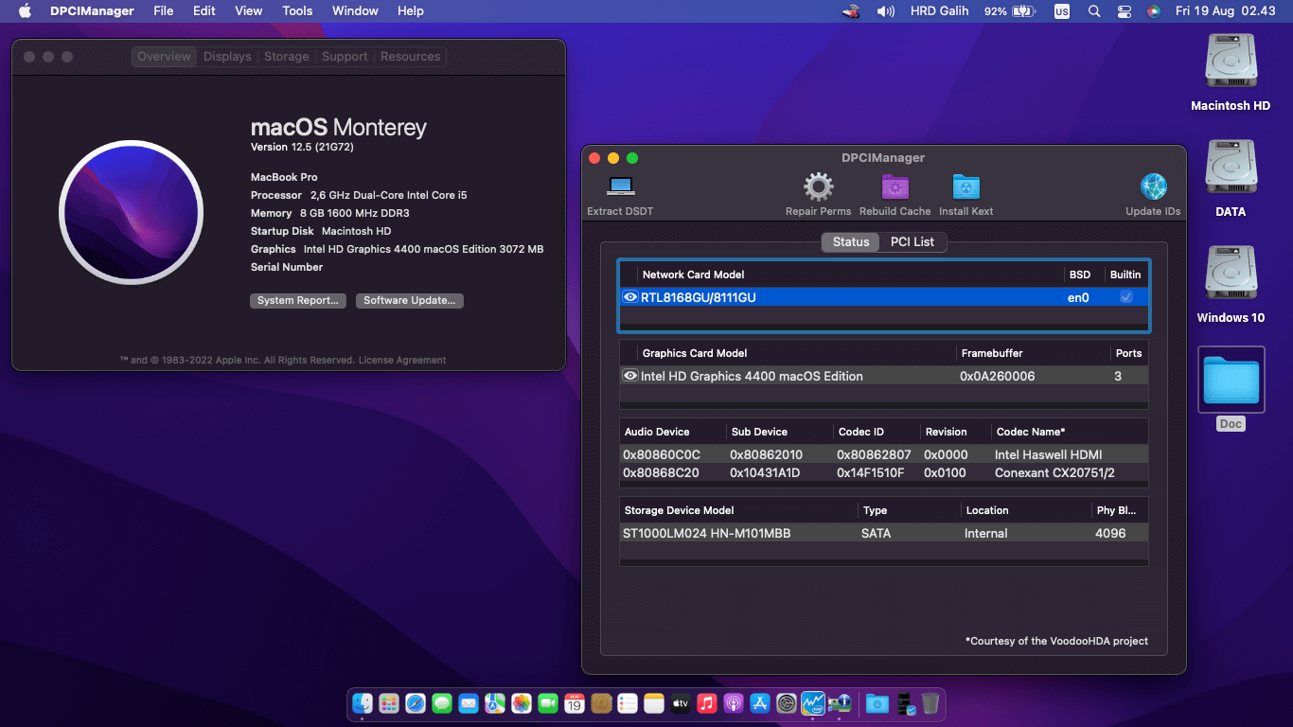Open Spotlight search in menu bar
1293x727 pixels.
pos(1094,11)
